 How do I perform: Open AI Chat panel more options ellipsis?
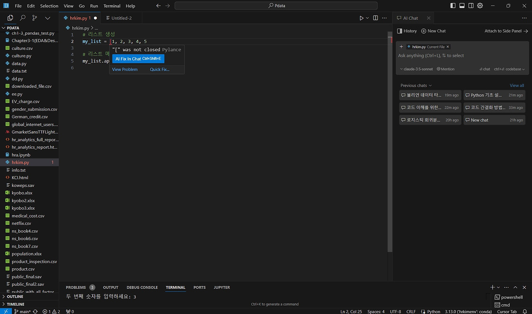524,18
